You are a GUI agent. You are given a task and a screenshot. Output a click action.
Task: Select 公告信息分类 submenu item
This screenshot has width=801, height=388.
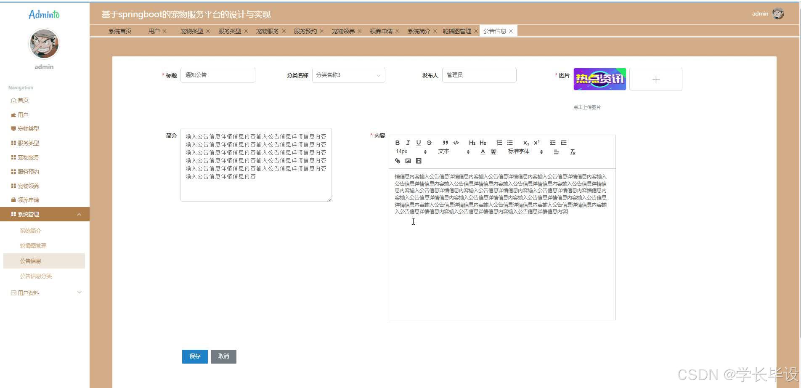coord(44,276)
